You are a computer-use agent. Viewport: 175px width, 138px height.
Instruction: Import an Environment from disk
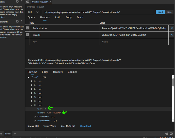point(22,21)
